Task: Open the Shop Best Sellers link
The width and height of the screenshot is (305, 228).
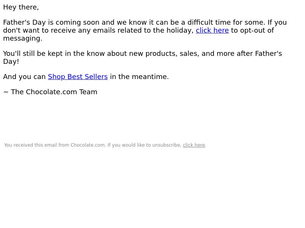Action: pos(78,77)
